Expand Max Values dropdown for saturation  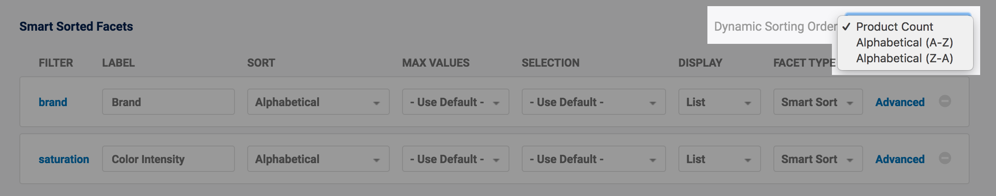click(x=455, y=159)
